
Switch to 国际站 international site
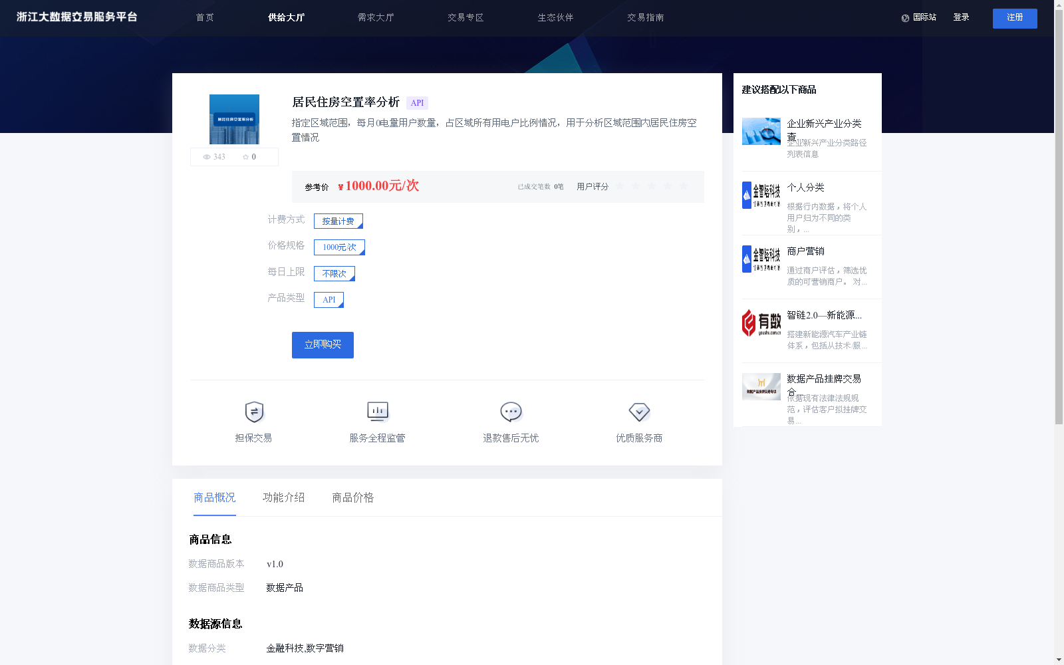(x=924, y=17)
